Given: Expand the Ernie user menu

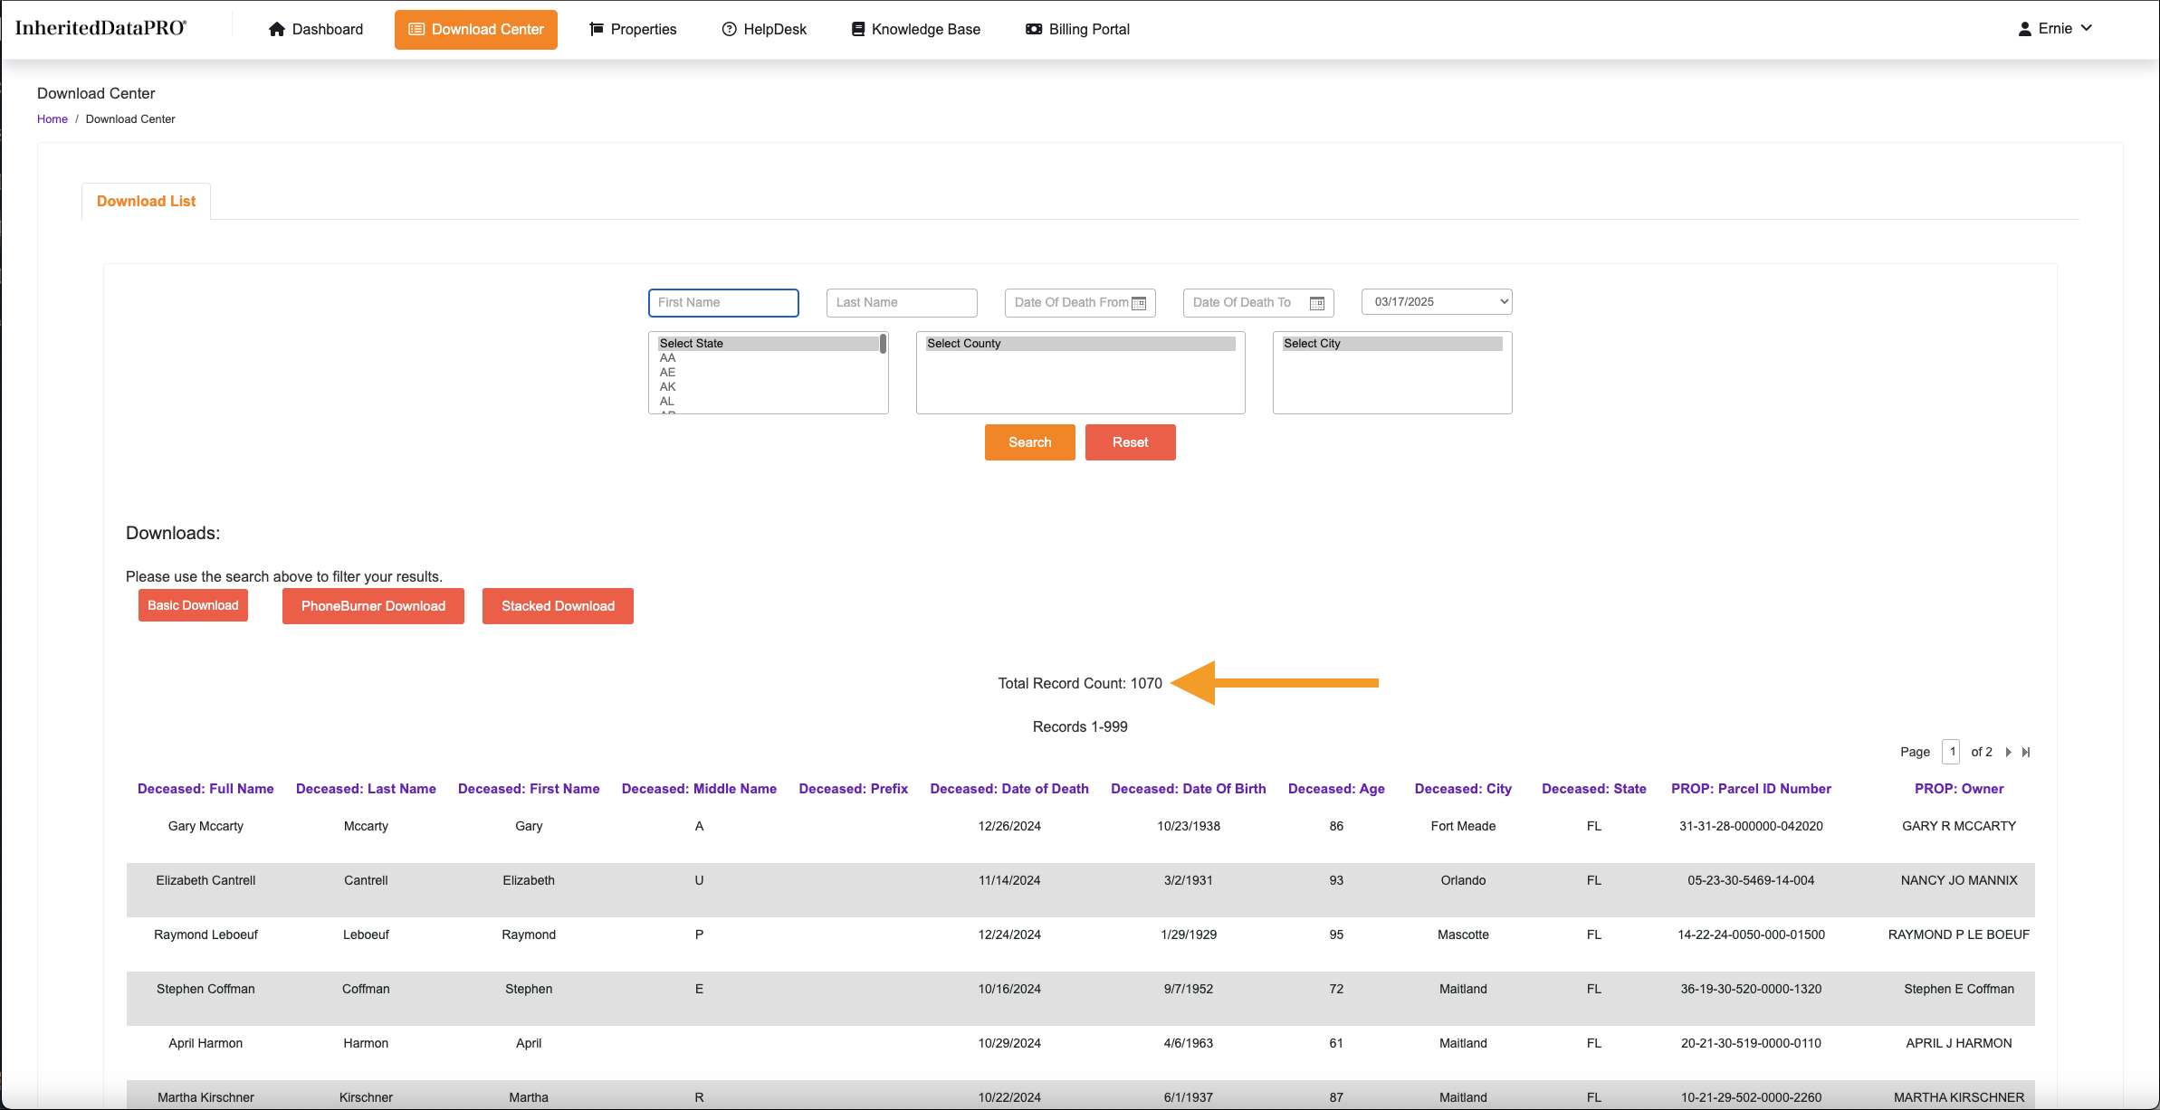Looking at the screenshot, I should click(2055, 29).
